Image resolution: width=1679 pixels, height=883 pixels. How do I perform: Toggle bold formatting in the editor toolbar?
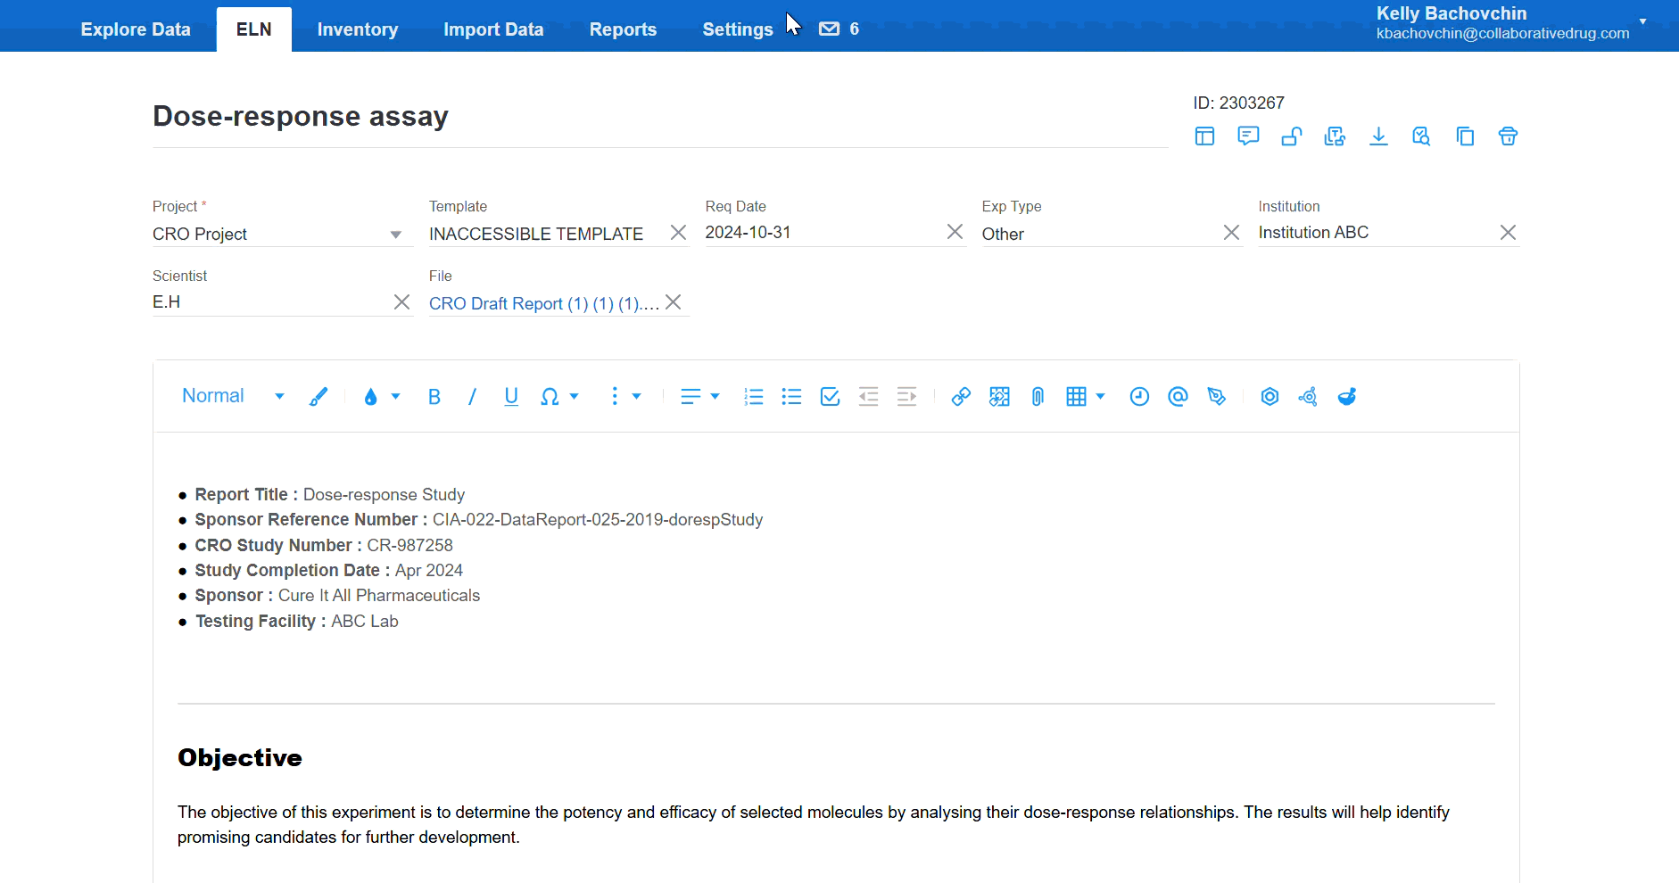[434, 397]
